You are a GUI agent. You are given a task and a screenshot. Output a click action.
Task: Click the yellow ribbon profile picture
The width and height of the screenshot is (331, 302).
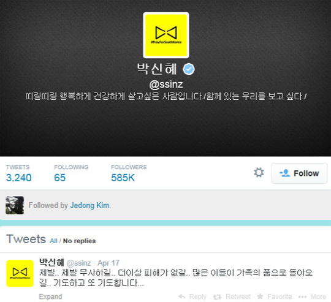click(x=166, y=35)
